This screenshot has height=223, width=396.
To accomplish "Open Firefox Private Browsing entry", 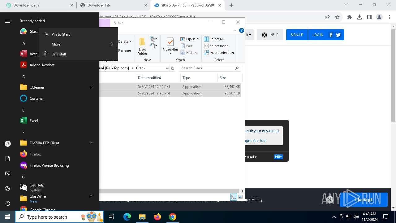I will click(x=49, y=165).
